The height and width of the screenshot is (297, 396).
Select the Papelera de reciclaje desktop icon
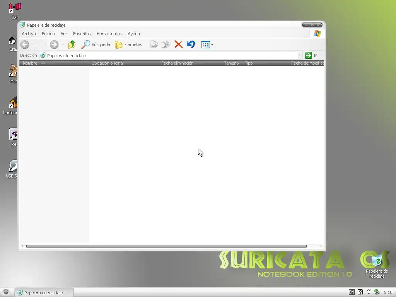click(377, 266)
